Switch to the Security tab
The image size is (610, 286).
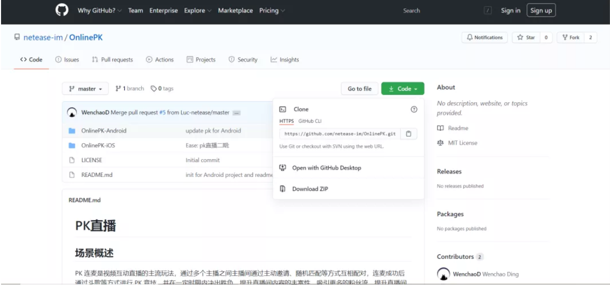[x=243, y=60]
